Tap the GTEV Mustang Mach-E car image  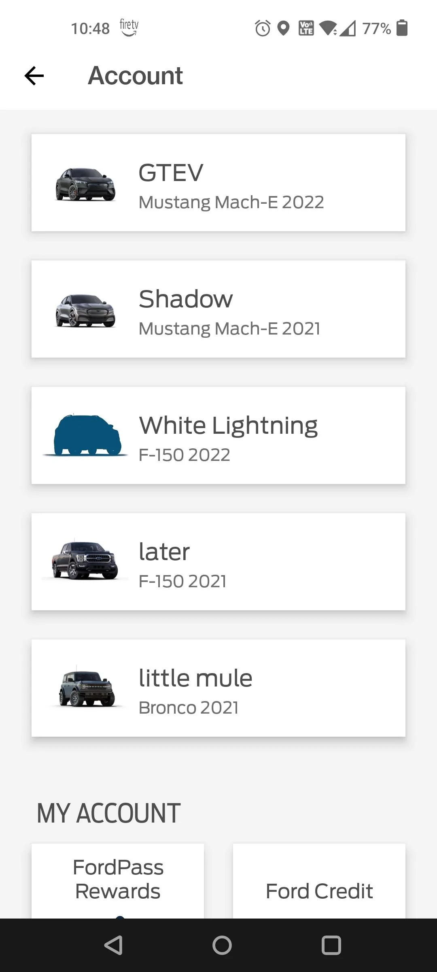click(85, 185)
